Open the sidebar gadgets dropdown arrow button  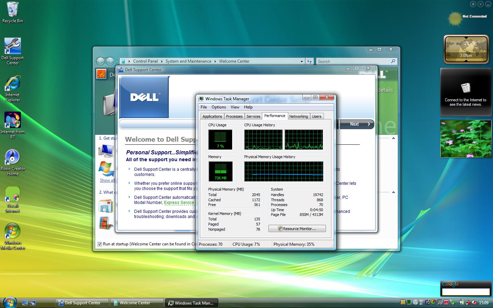tap(481, 4)
